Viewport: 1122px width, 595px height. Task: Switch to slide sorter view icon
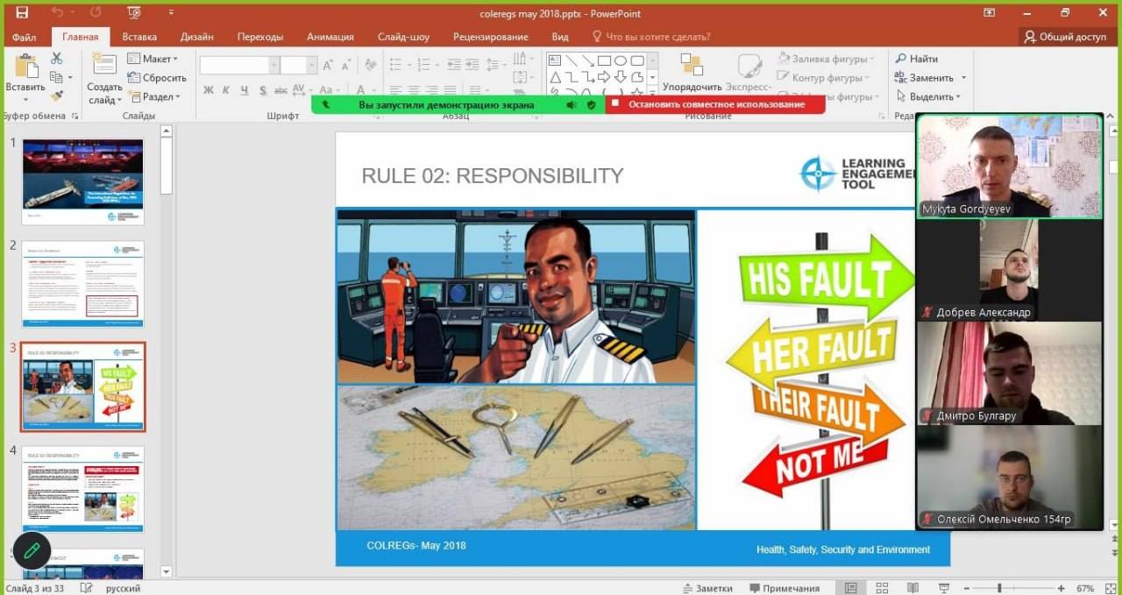882,588
